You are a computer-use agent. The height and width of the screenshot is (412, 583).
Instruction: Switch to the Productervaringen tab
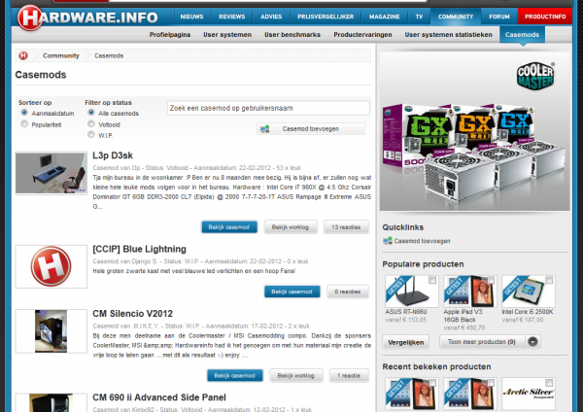point(362,35)
